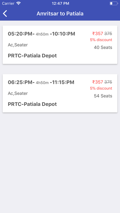Tap ₹357 price on first bus
The width and height of the screenshot is (120, 213).
[x=98, y=34]
